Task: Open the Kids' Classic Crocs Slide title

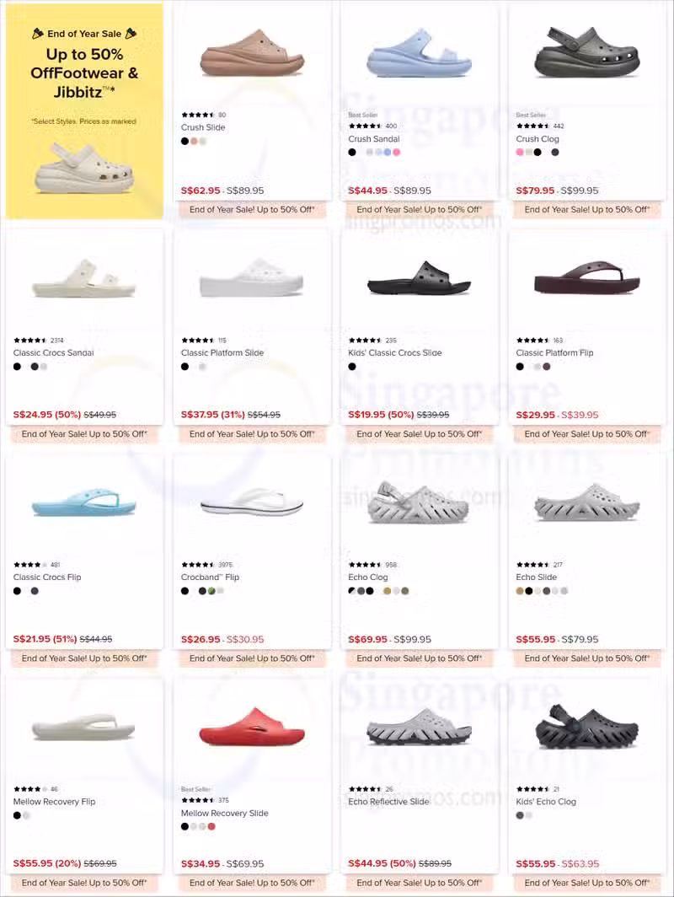Action: (x=395, y=353)
